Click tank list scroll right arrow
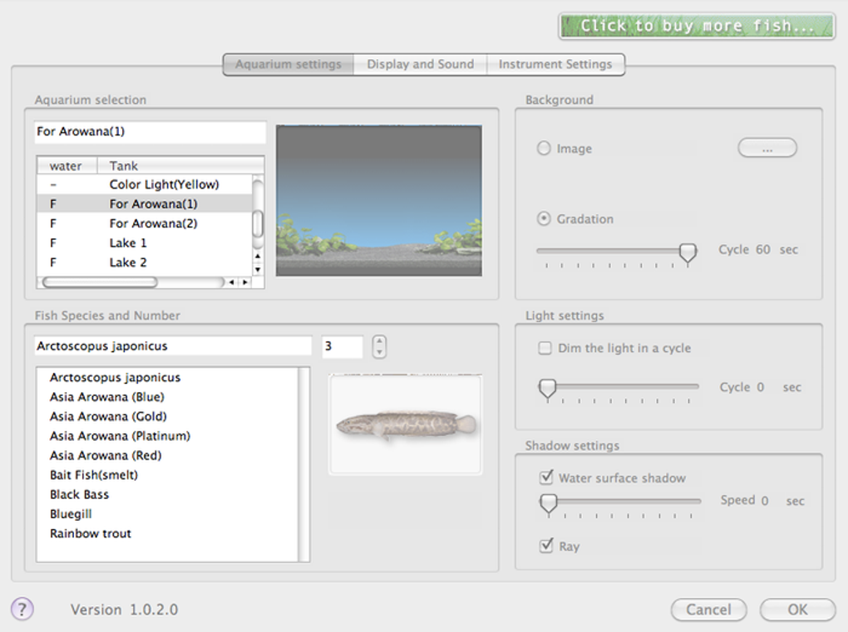848x632 pixels. click(245, 282)
